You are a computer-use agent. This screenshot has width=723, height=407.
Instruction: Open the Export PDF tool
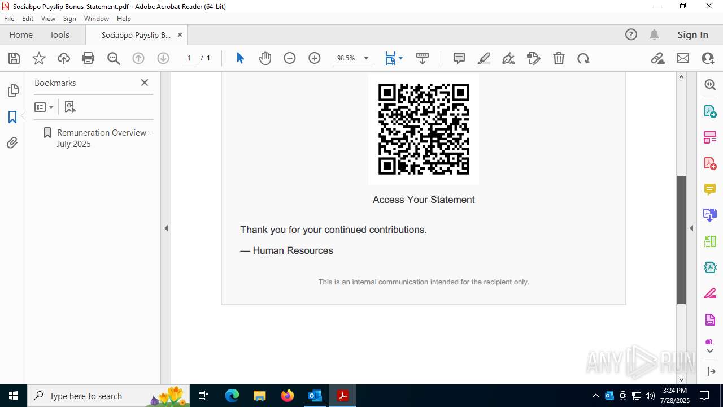tap(710, 111)
